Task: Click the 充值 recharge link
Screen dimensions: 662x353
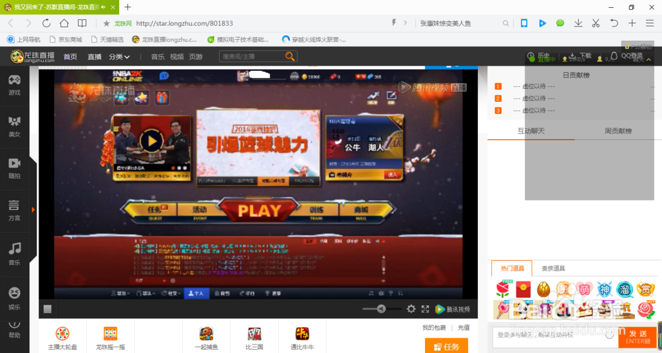Action: 463,328
